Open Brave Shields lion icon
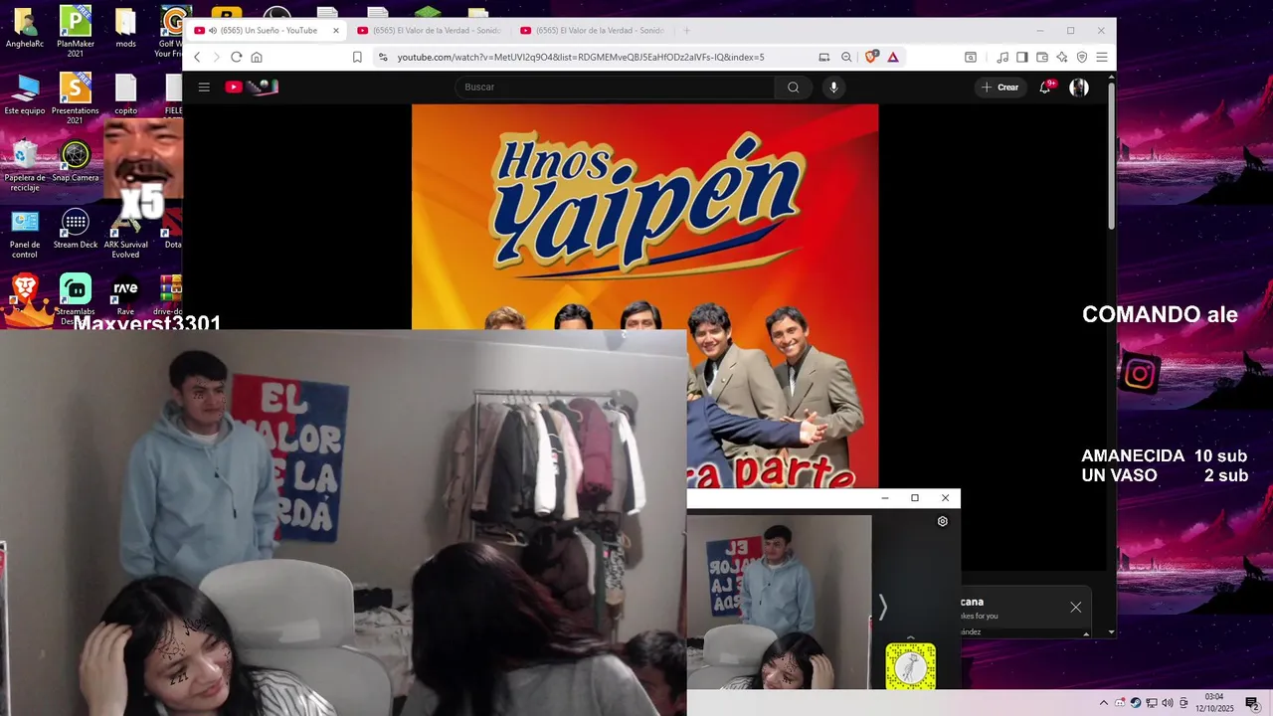 click(871, 58)
